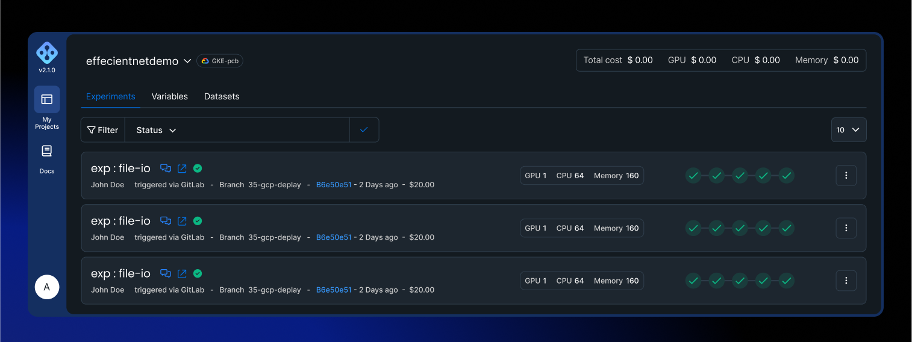The width and height of the screenshot is (912, 342).
Task: Open commit B6e50e51 link in first row
Action: click(x=334, y=185)
